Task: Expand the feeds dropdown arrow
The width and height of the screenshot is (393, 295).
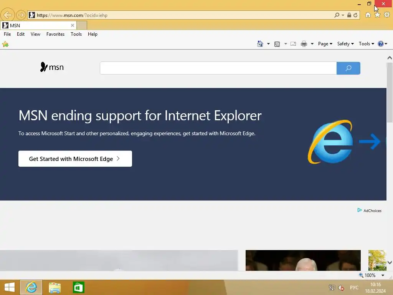Action: click(286, 44)
